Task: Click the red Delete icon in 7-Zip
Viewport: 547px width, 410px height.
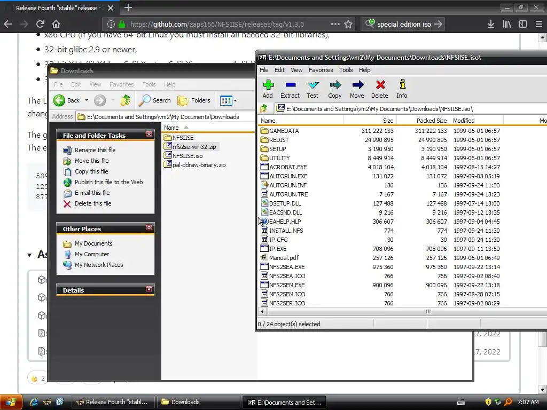Action: tap(380, 89)
